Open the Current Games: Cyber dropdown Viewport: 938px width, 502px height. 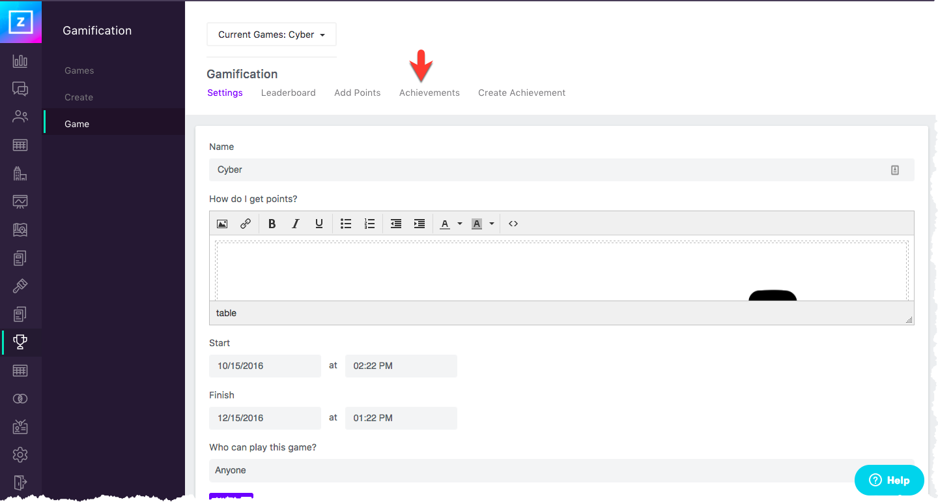tap(272, 35)
